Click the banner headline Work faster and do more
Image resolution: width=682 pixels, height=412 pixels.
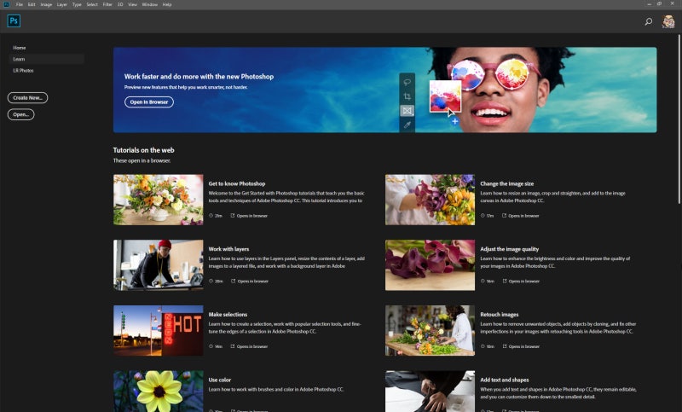(x=199, y=77)
